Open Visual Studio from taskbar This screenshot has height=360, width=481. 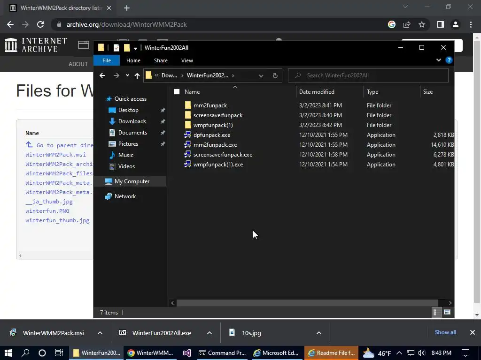(187, 353)
